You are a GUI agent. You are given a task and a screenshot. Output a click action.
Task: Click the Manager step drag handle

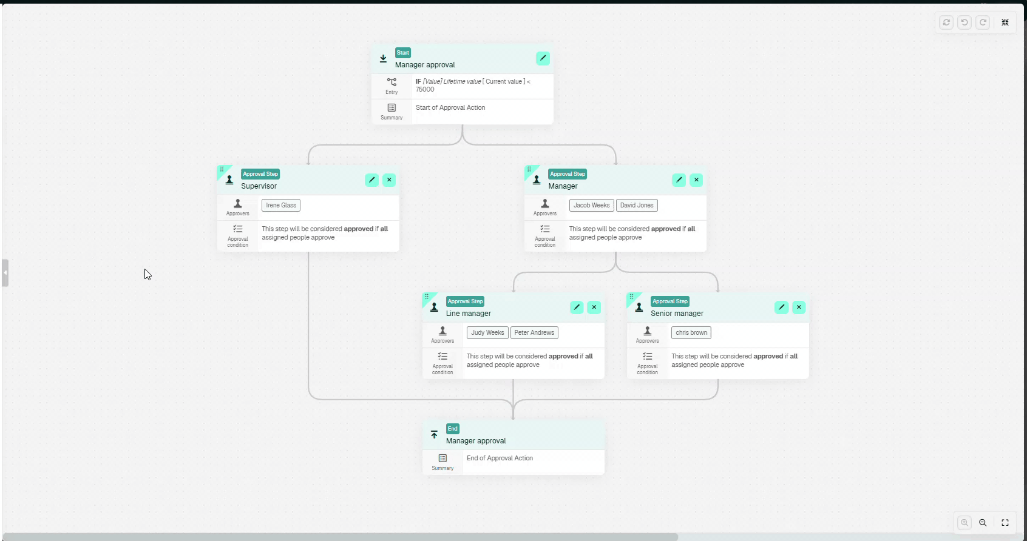coord(529,169)
